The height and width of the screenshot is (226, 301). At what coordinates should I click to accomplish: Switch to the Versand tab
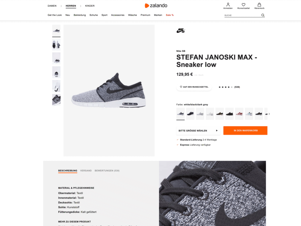click(86, 171)
